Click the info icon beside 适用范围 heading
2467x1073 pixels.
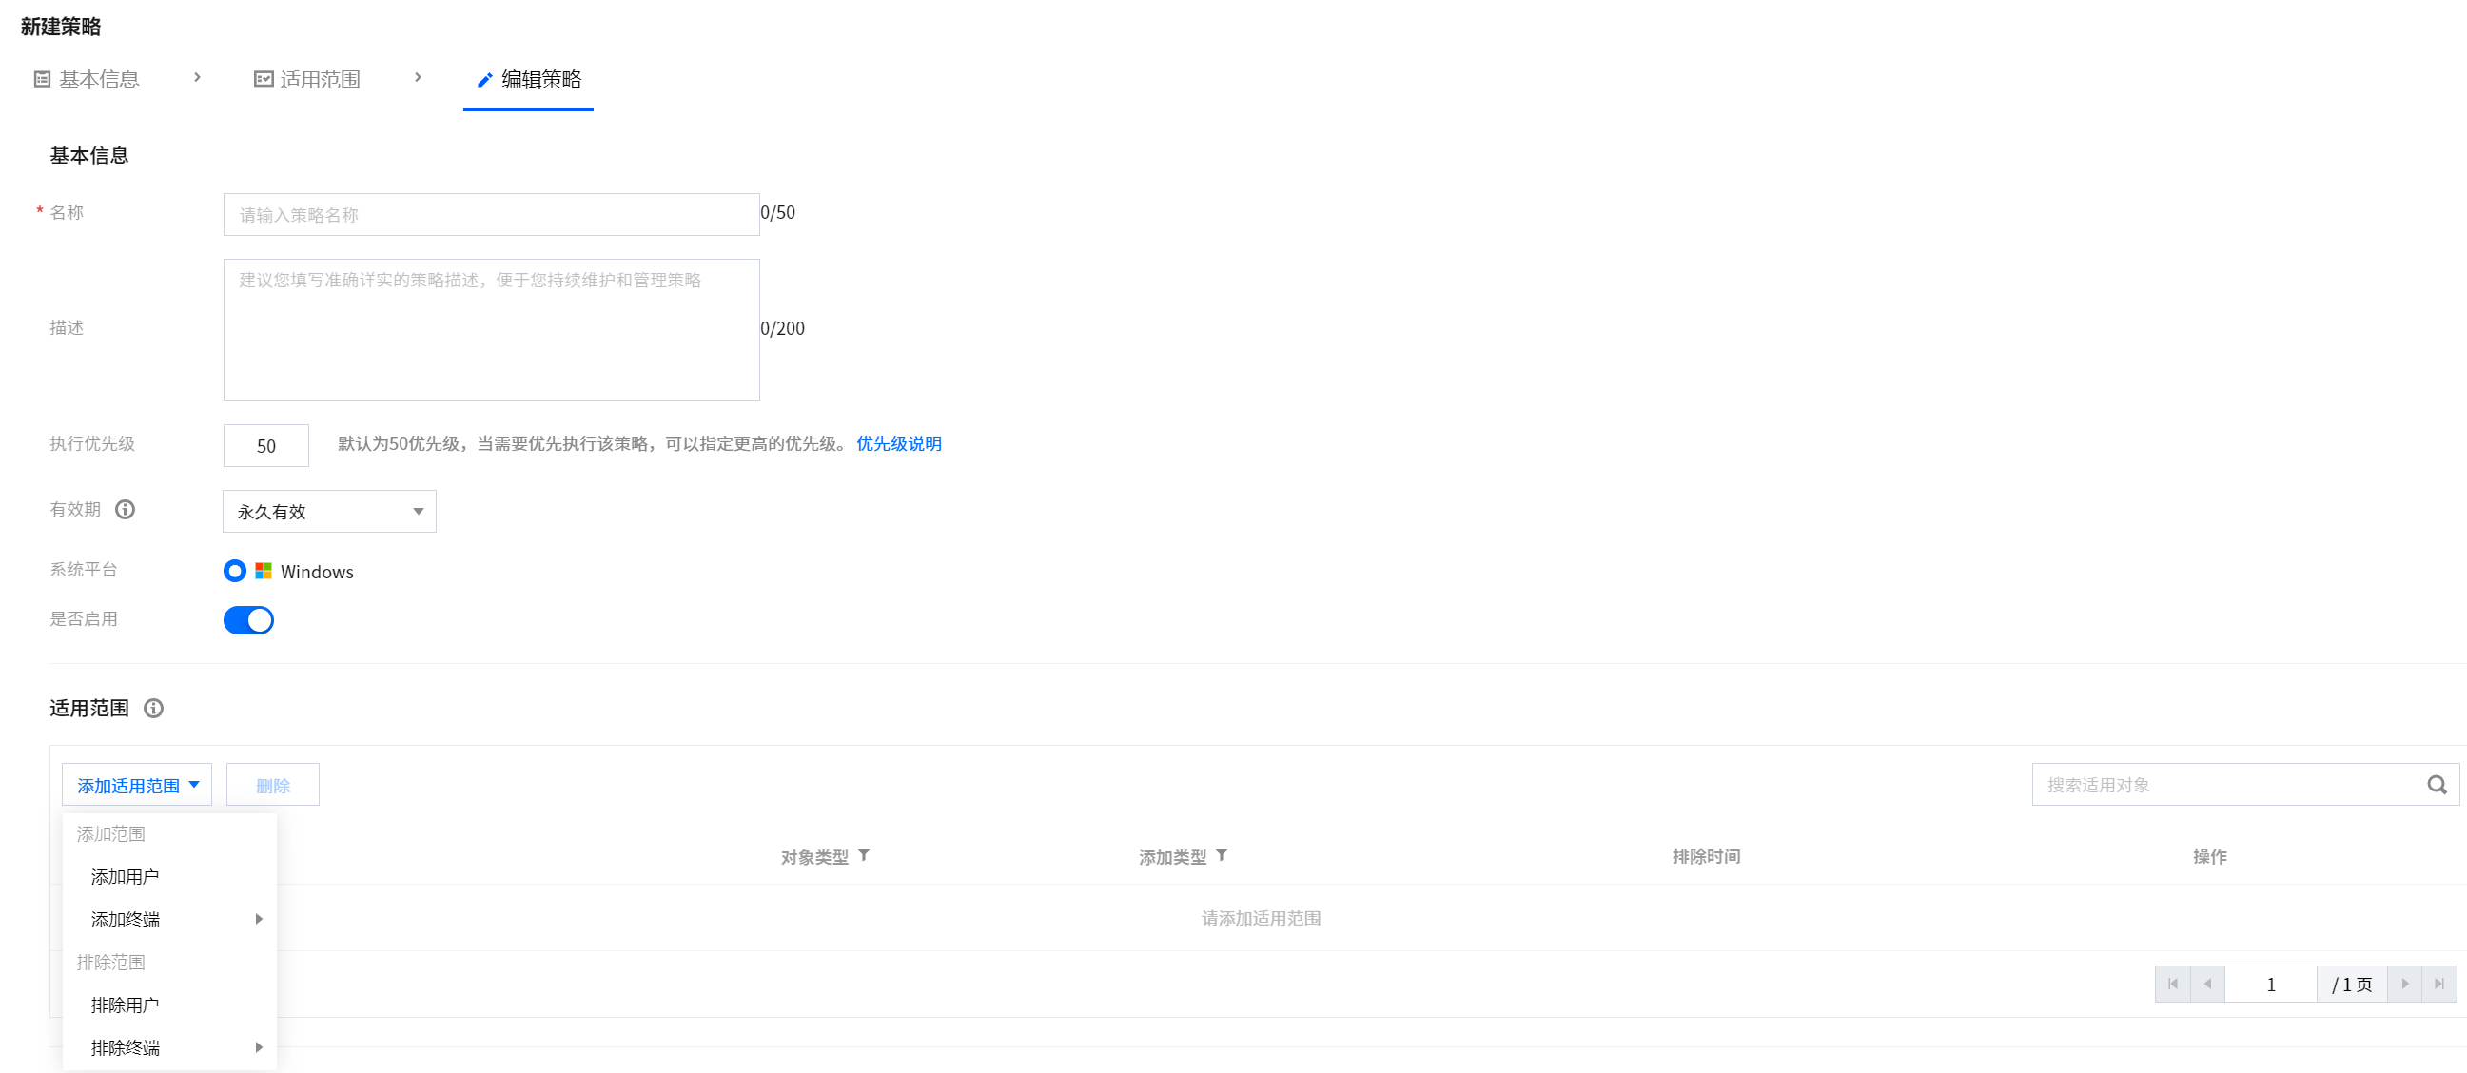(153, 709)
